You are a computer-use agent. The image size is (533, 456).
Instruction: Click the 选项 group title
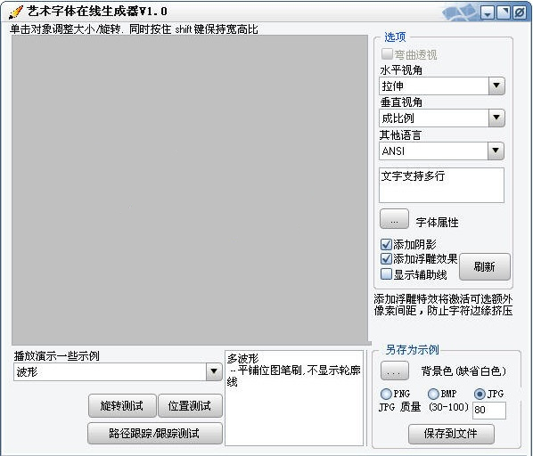(395, 37)
